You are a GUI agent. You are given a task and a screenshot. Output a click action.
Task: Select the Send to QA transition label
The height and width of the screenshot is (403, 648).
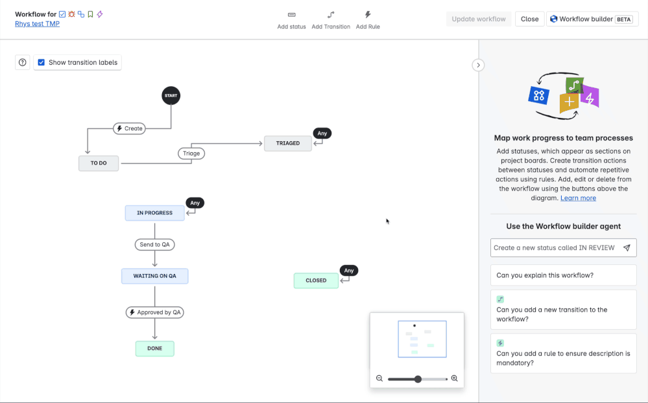[x=154, y=244]
